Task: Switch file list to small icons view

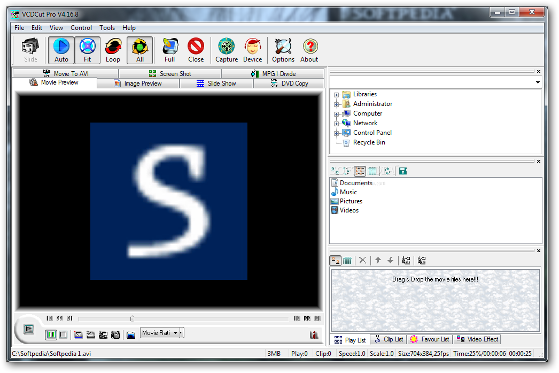Action: pyautogui.click(x=347, y=171)
